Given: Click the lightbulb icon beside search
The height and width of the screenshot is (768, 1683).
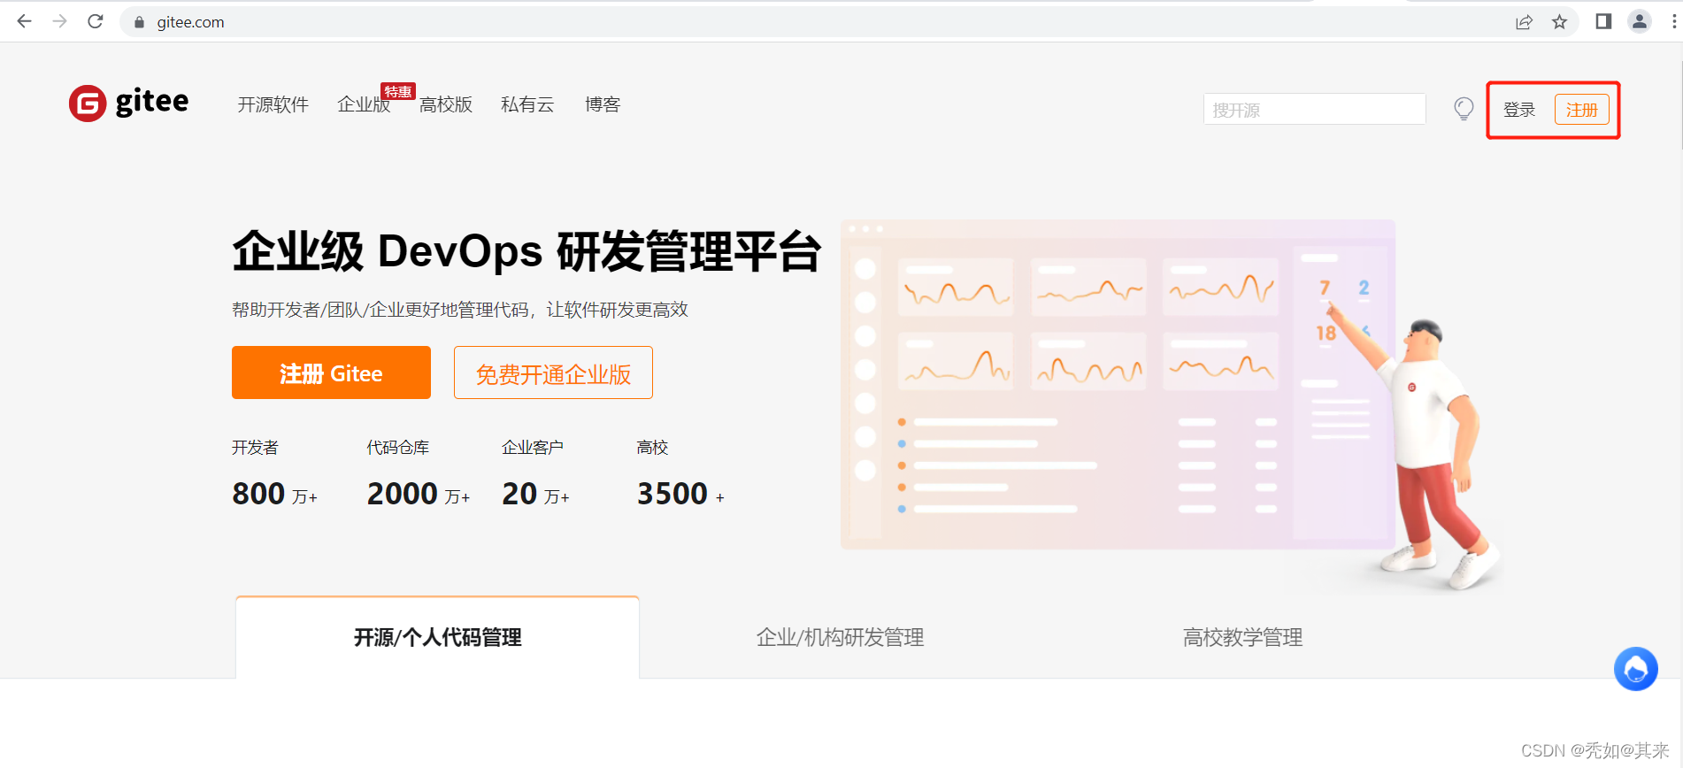Looking at the screenshot, I should [1464, 109].
